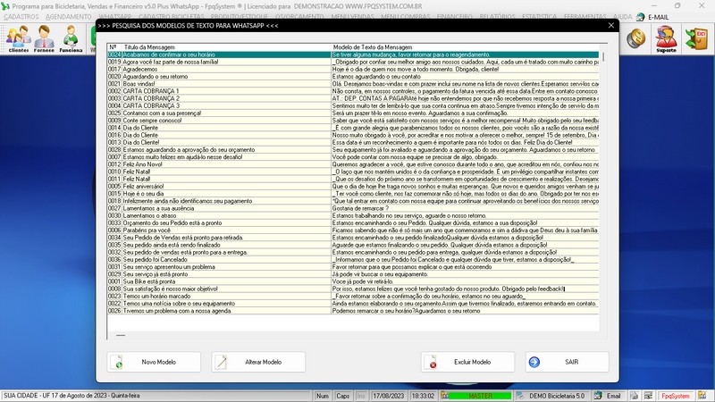Select 'Seu serviço apresentou um problema' row

pyautogui.click(x=353, y=266)
